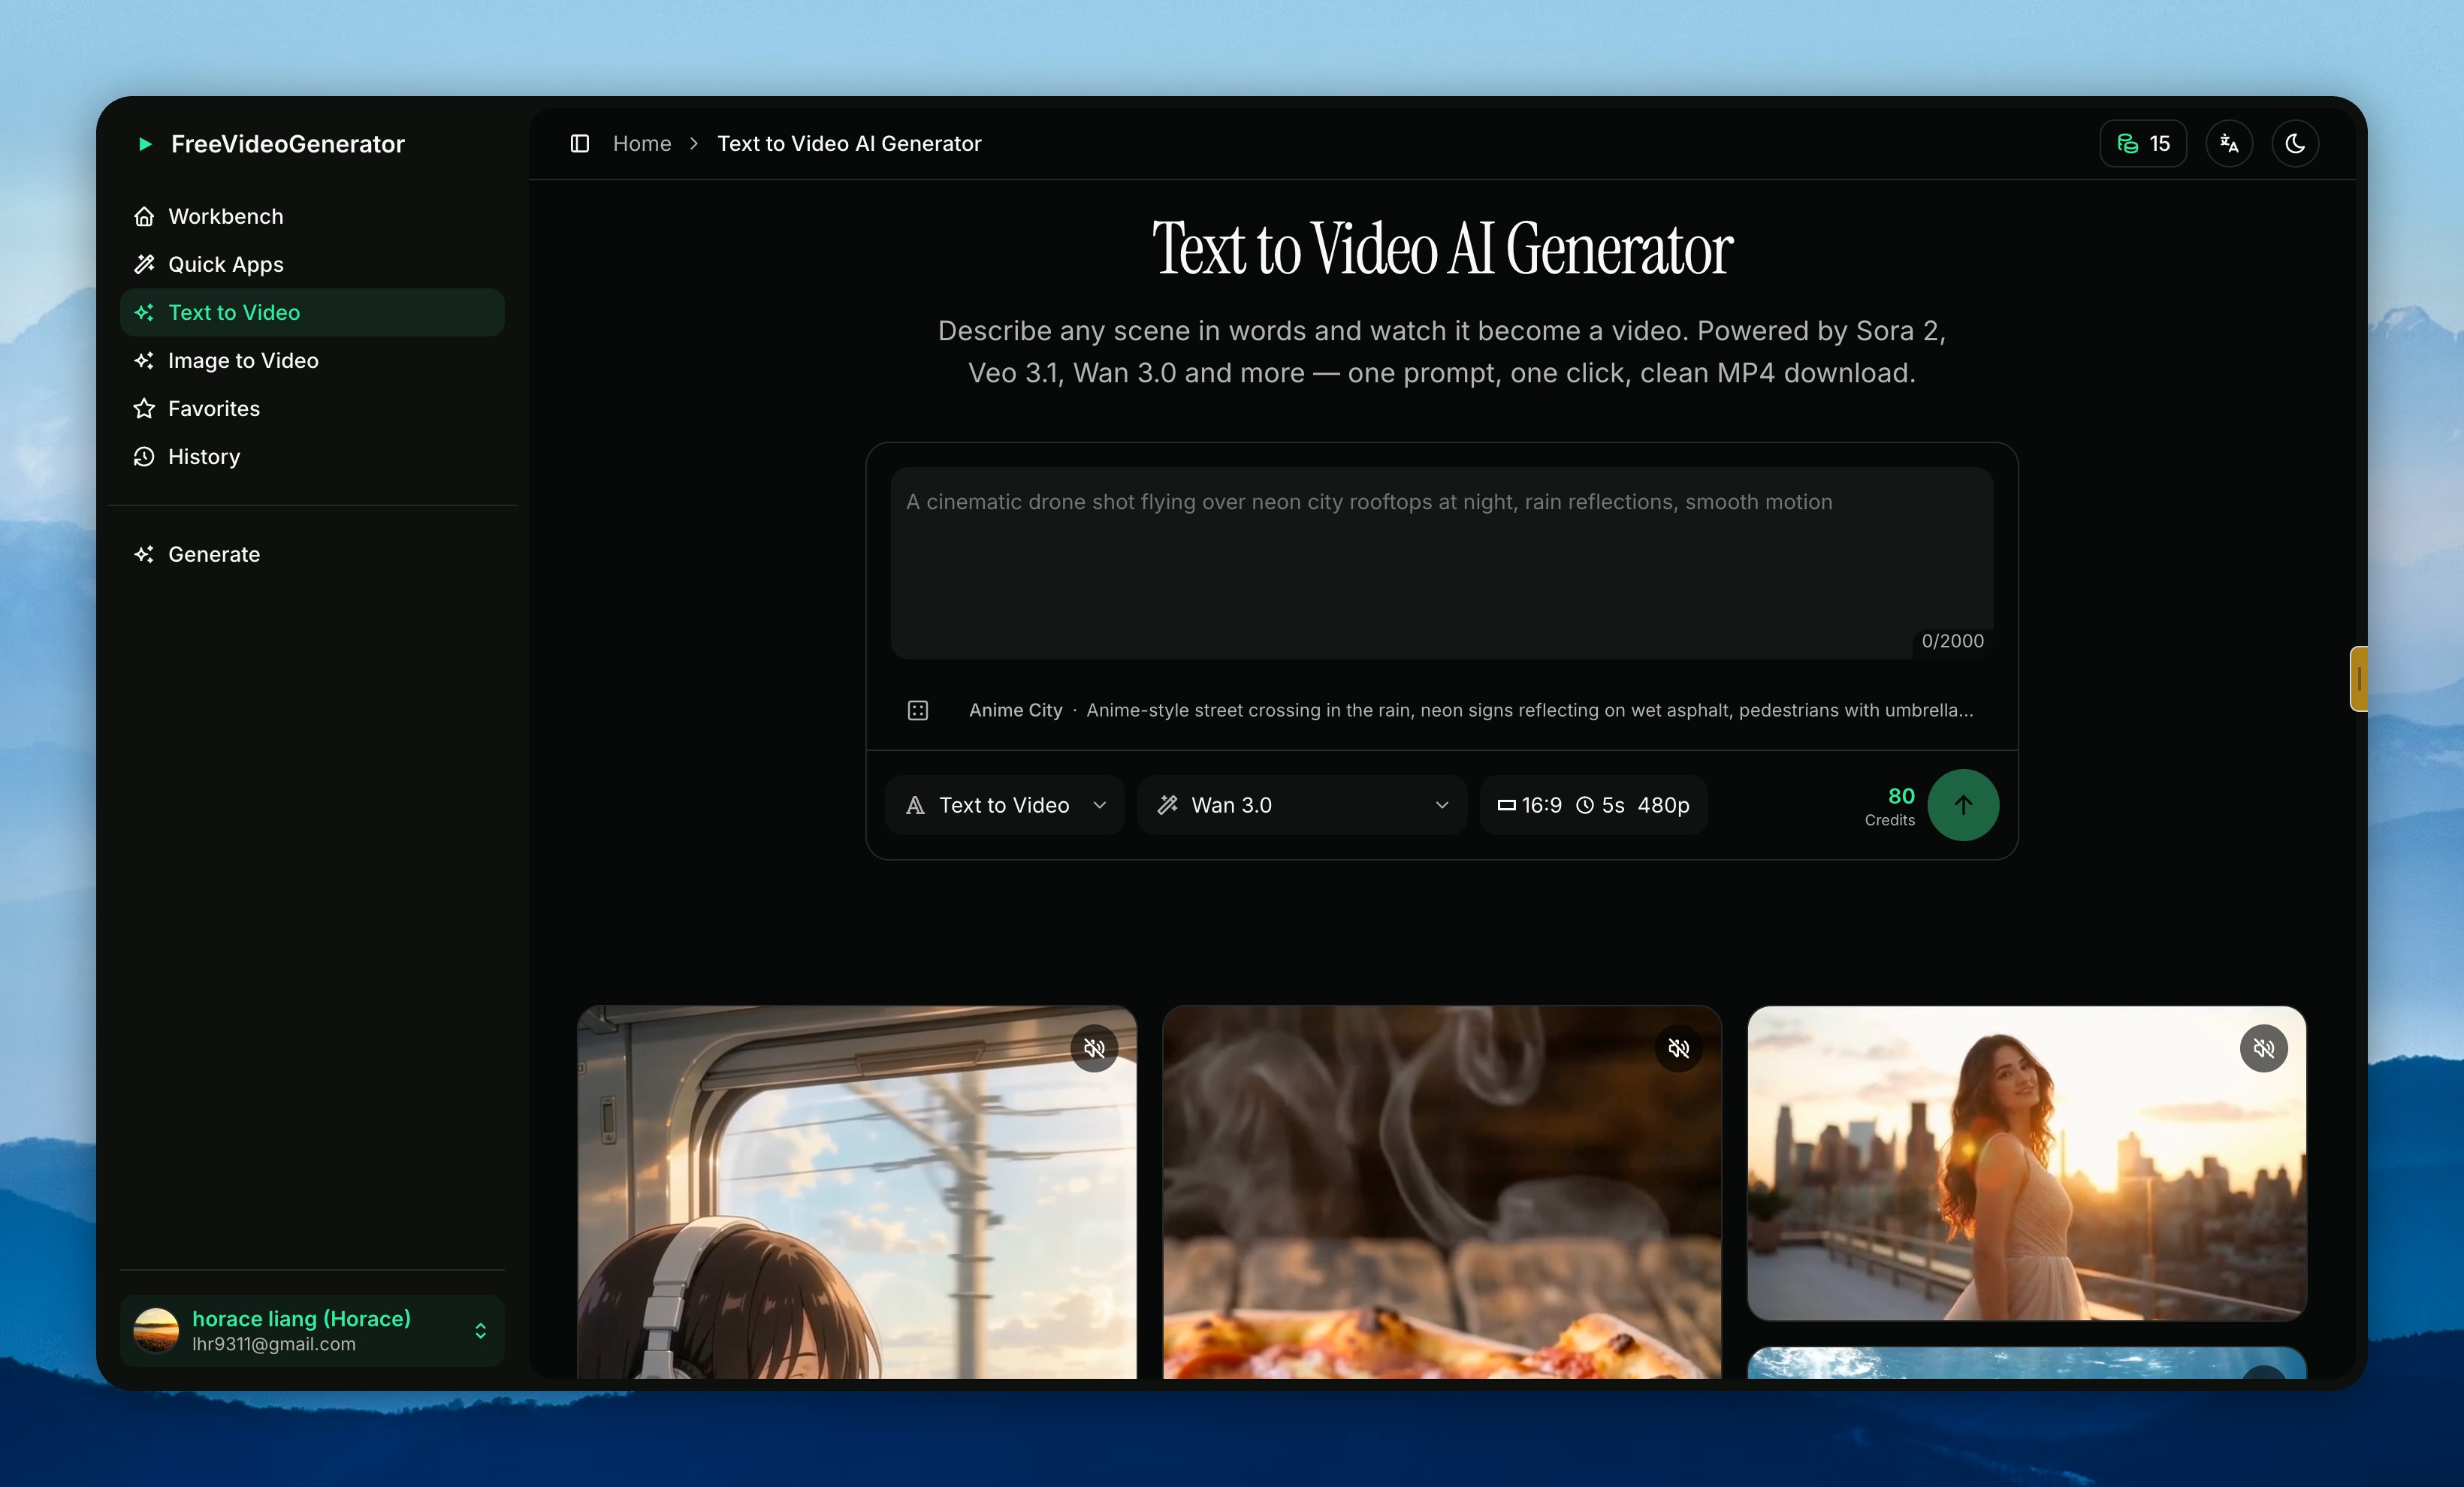
Task: Select Text to Video sidebar item
Action: [x=312, y=312]
